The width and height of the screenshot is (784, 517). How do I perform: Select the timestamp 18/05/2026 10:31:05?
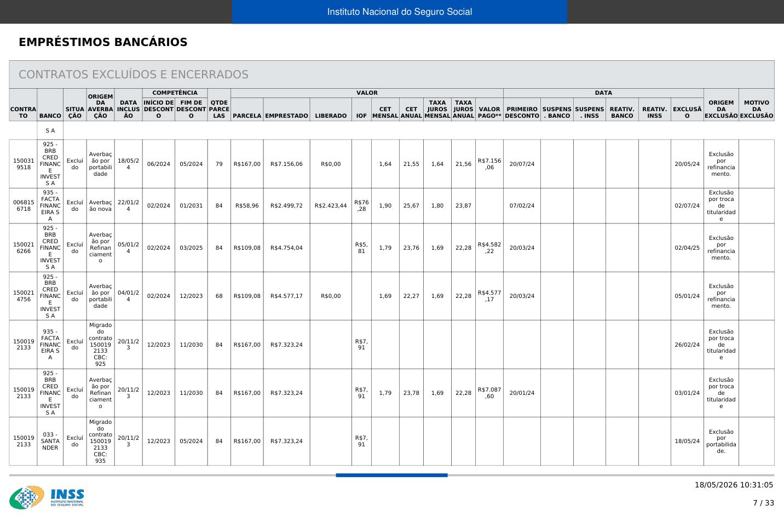coord(734,485)
